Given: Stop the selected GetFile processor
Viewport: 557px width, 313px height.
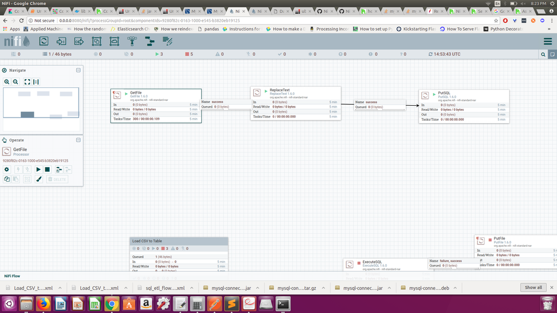Looking at the screenshot, I should [x=47, y=170].
